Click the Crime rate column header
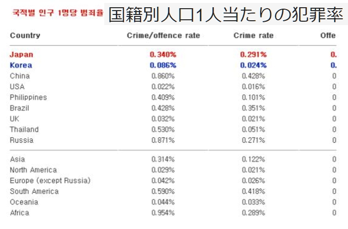Viewport: 348px width, 229px height. pyautogui.click(x=253, y=36)
